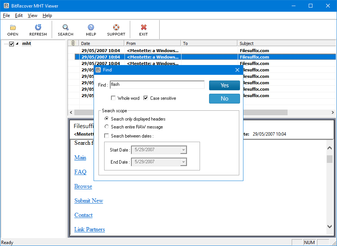Click the preview pane scroll down arrow
This screenshot has height=246, width=337.
329,226
